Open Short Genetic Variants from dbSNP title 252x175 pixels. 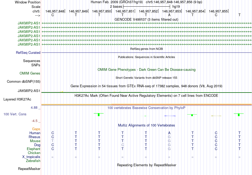tap(146, 78)
